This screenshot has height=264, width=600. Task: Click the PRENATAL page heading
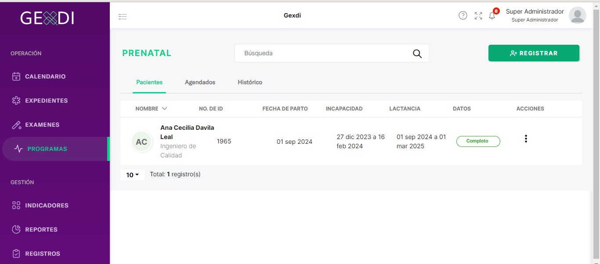147,53
